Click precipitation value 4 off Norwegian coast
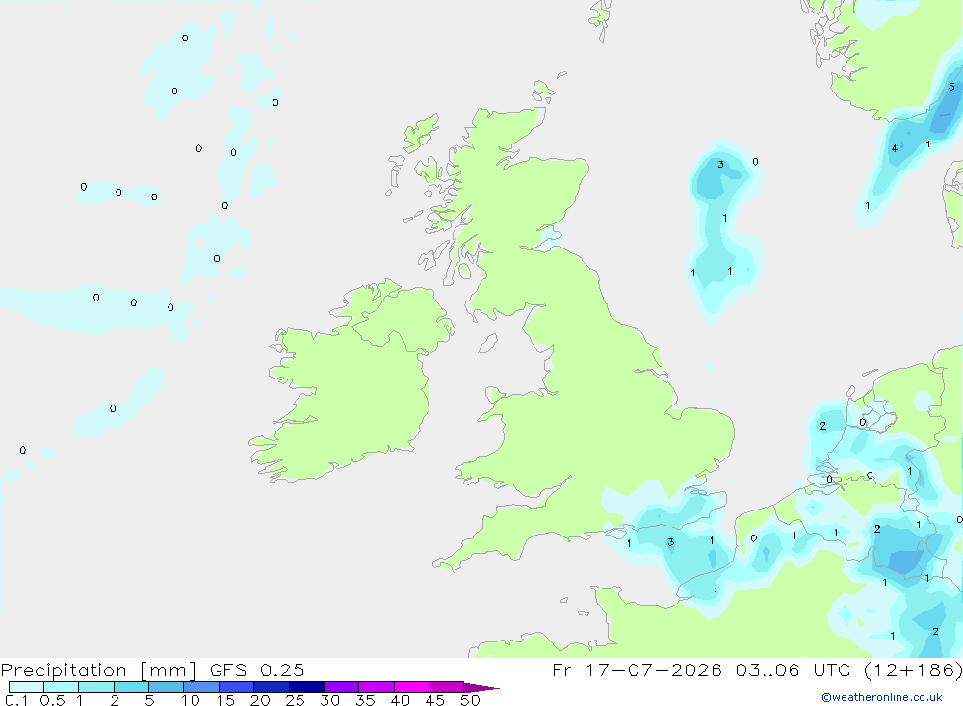Viewport: 963px width, 706px height. click(895, 148)
